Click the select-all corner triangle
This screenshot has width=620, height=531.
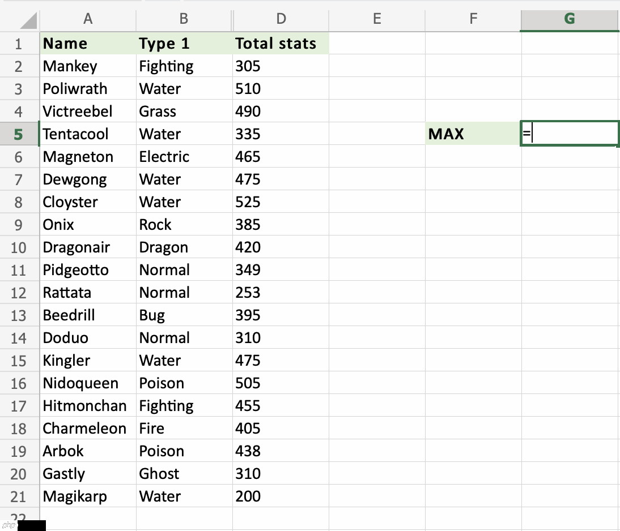pos(28,20)
